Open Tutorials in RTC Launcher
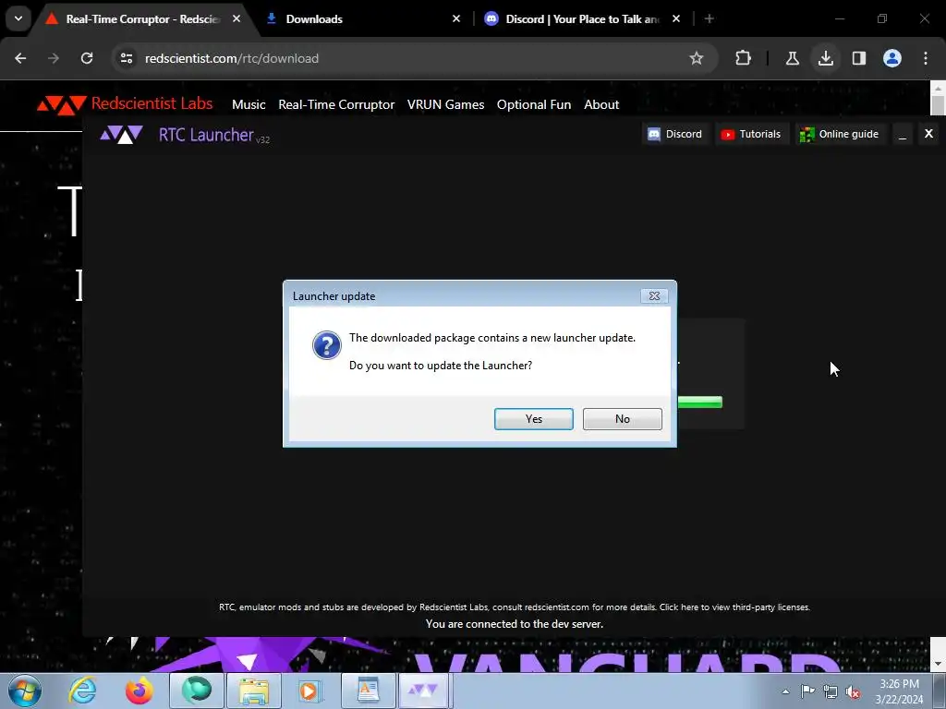946x709 pixels. coord(750,134)
